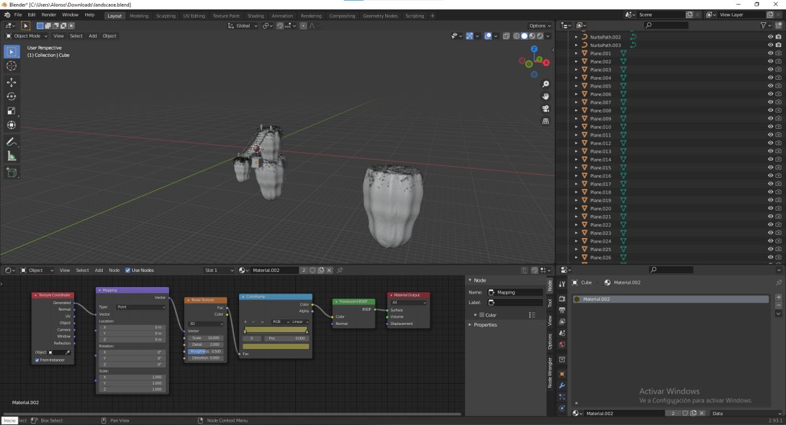Viewport: 786px width, 425px height.
Task: Open the Render menu
Action: (49, 14)
